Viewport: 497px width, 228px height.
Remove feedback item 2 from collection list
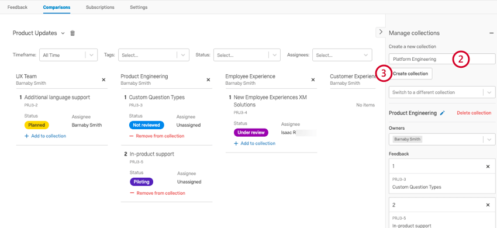(x=488, y=205)
